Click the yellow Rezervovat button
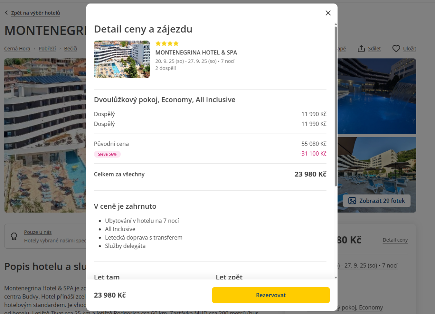 pos(271,295)
